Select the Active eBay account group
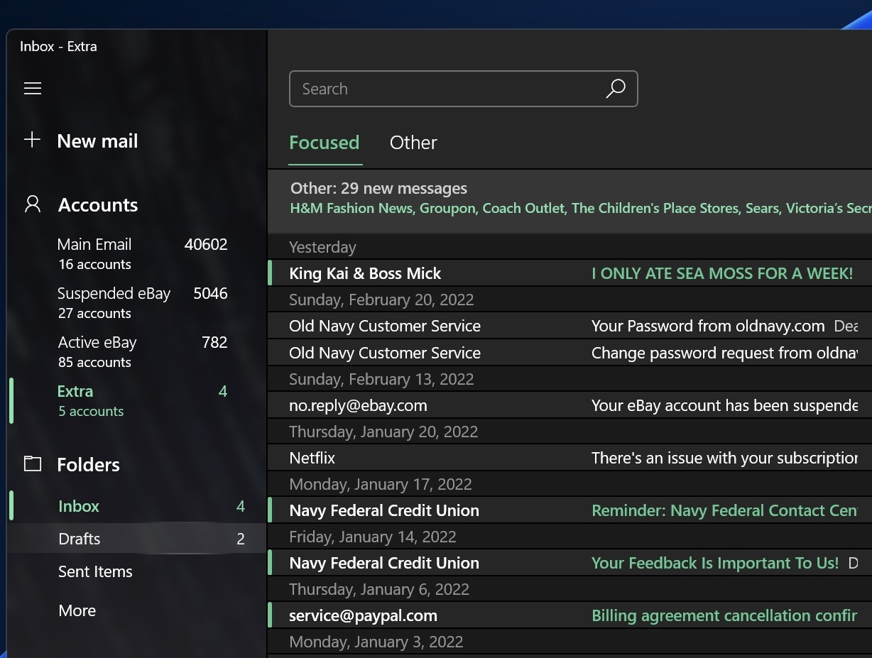872x658 pixels. tap(137, 351)
